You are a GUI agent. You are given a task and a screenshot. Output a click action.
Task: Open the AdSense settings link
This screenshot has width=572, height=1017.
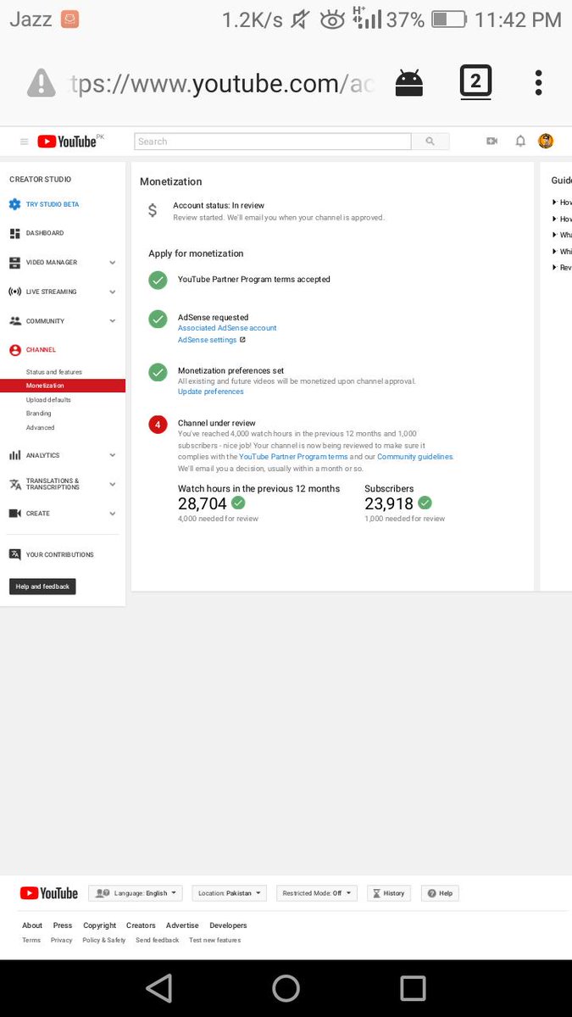[208, 340]
